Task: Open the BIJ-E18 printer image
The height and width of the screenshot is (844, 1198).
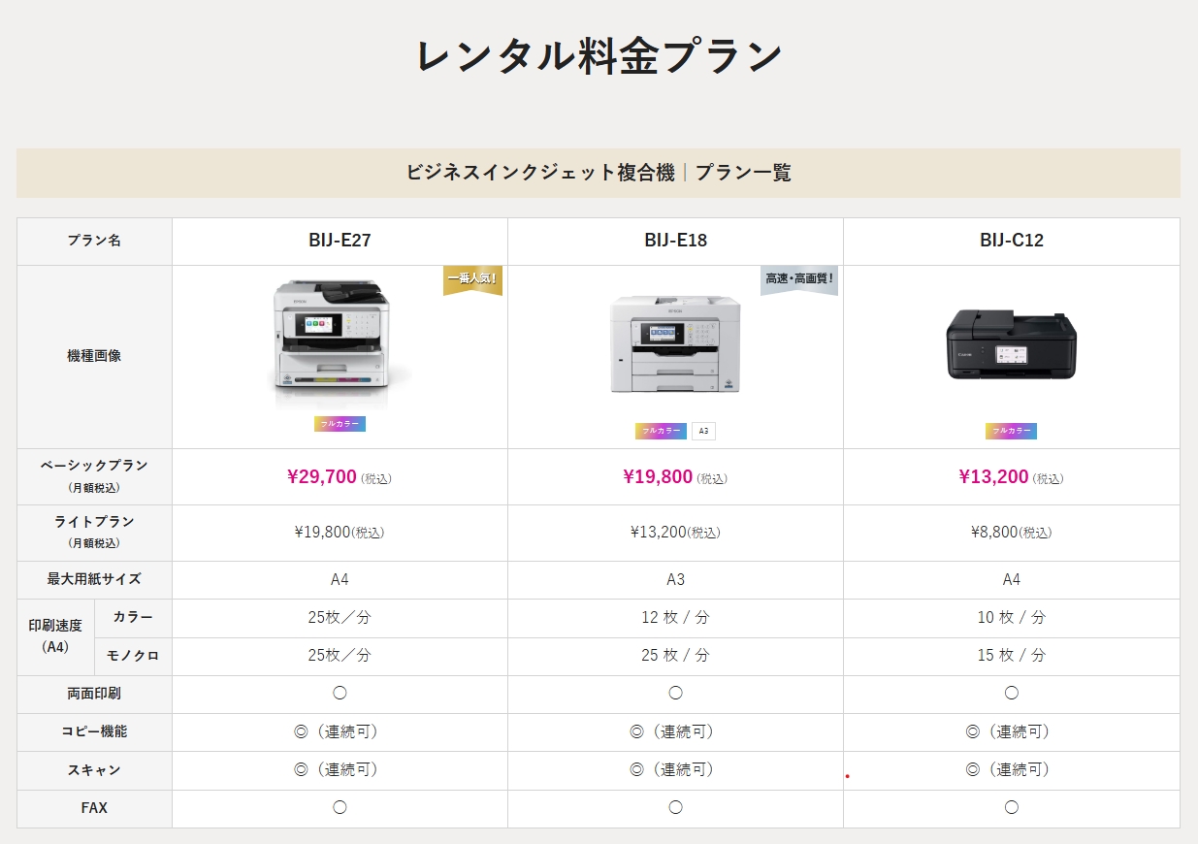Action: point(675,344)
